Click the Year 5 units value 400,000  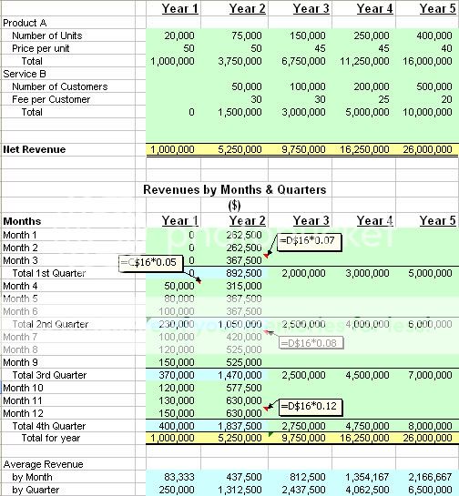point(434,35)
